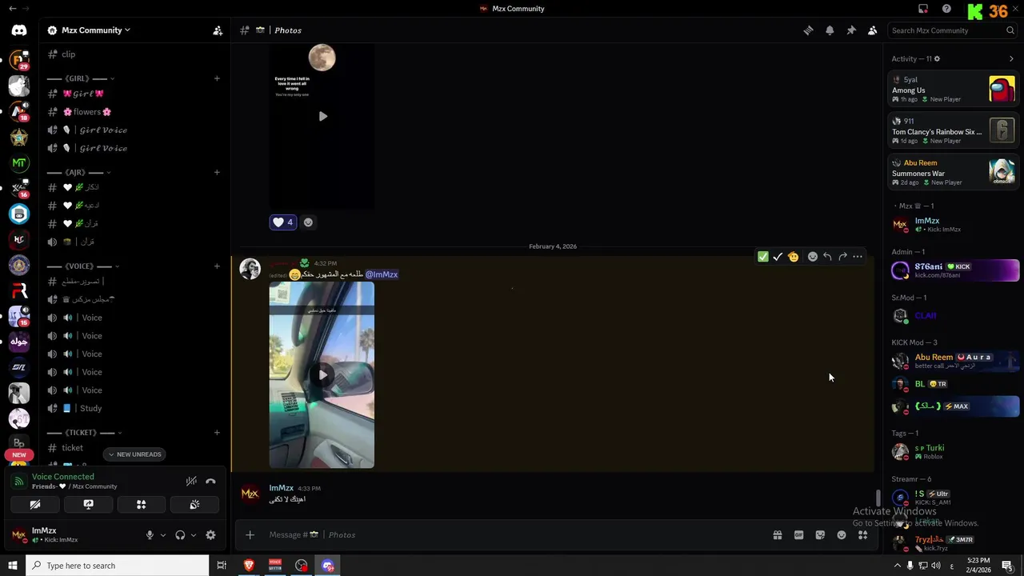Add channel to AJR category plus
1024x576 pixels.
point(217,172)
